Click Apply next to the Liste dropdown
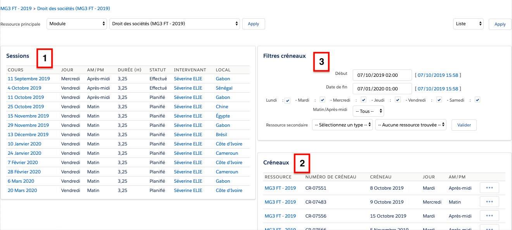 [500, 24]
